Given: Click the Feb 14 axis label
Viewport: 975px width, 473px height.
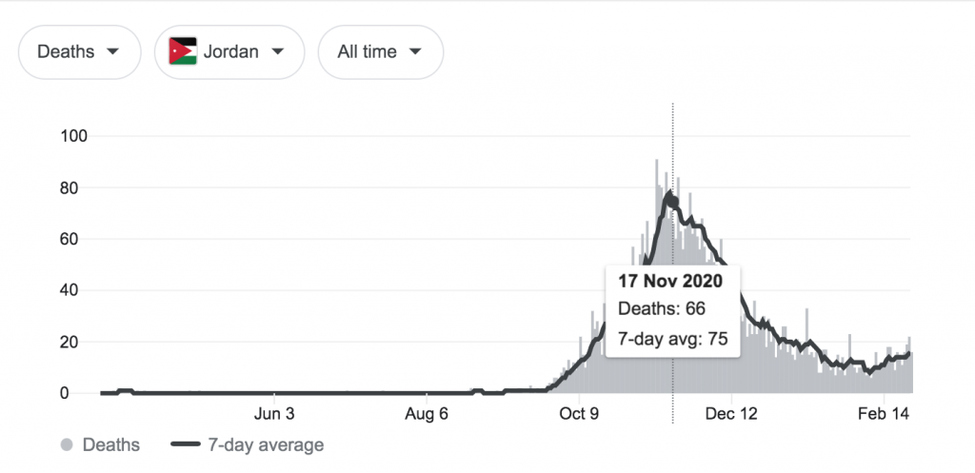Looking at the screenshot, I should point(884,414).
